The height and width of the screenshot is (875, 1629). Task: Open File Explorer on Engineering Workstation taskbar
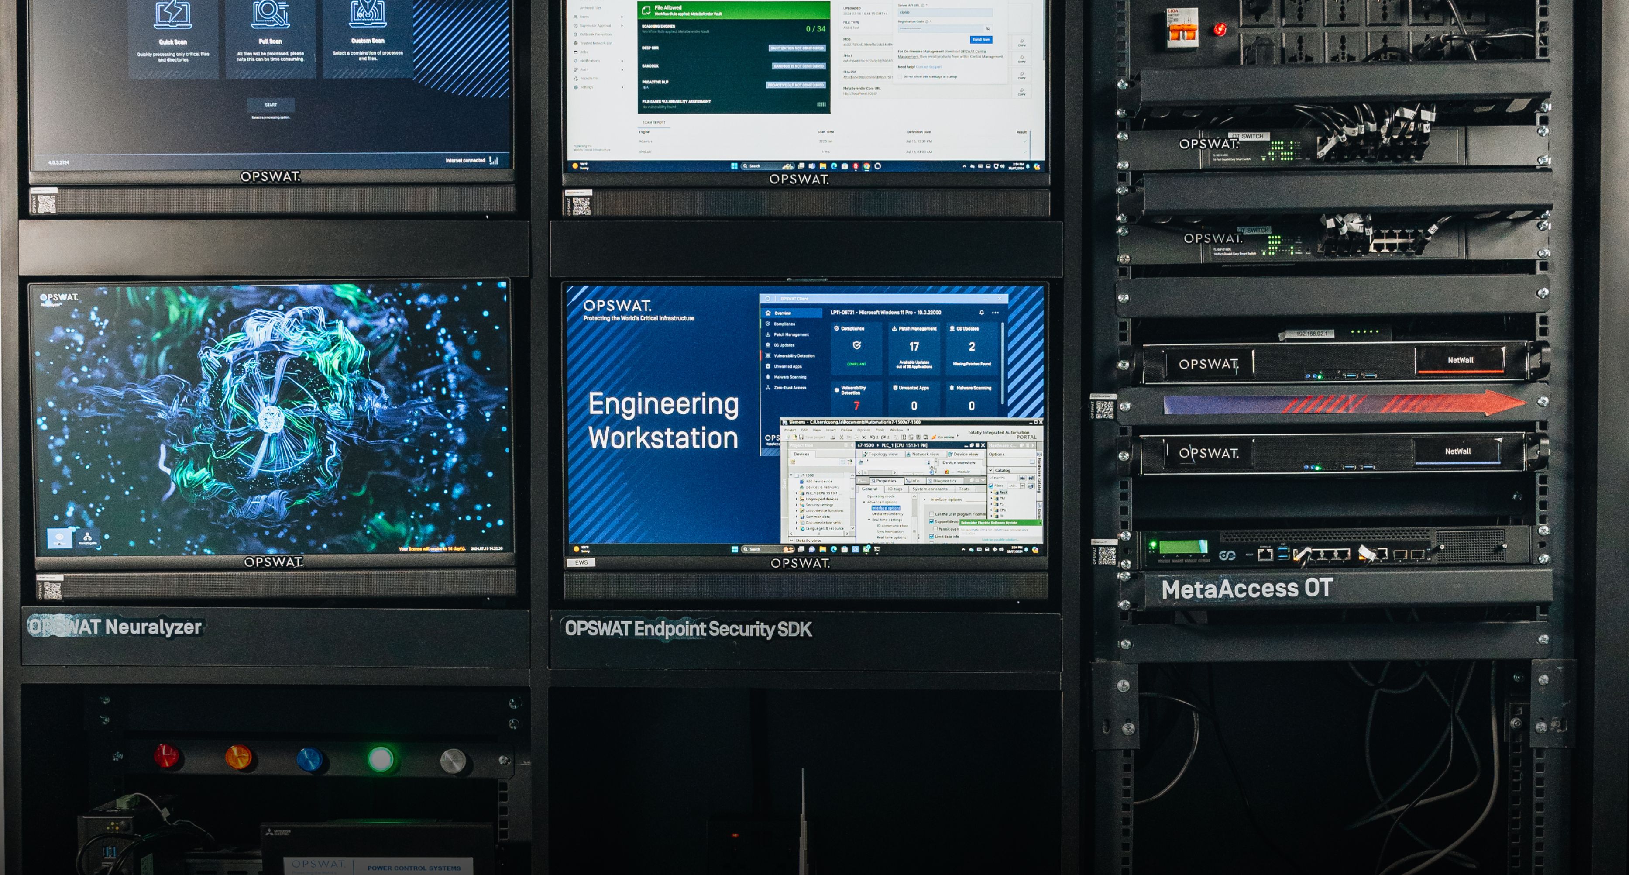click(823, 549)
